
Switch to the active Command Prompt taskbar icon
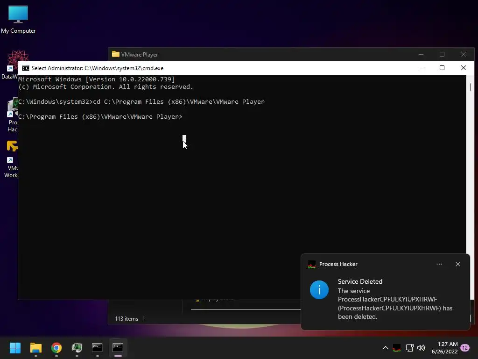[118, 347]
